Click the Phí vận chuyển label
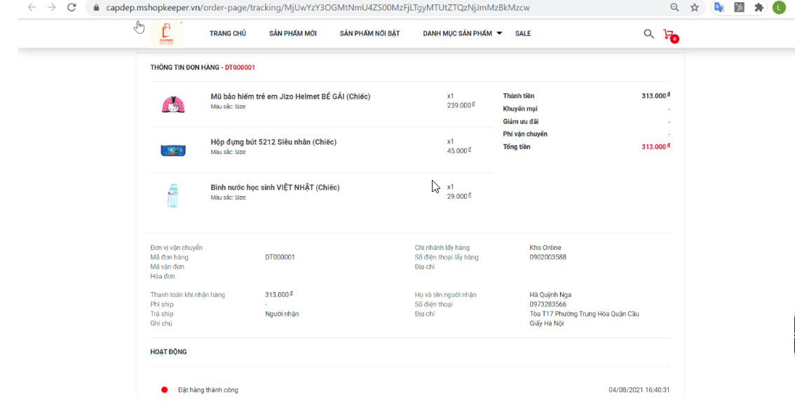Screen dimensions: 795x418 [525, 134]
